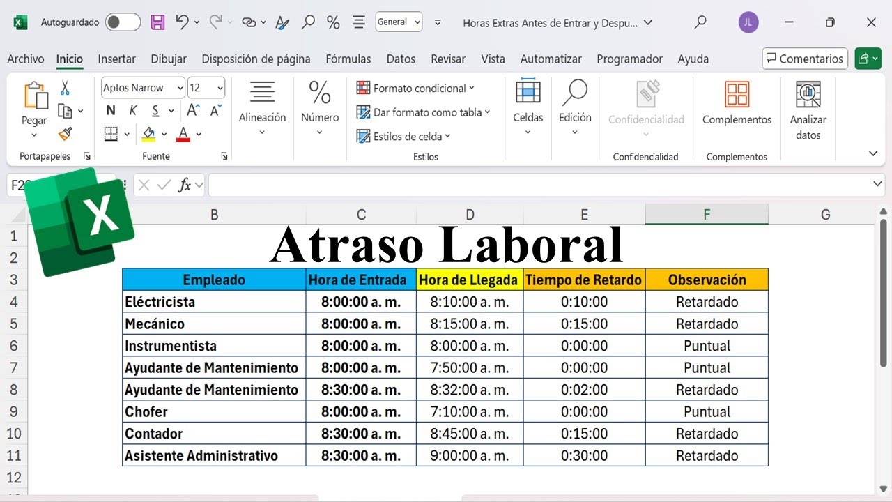Decrease font size with smaller A icon
The image size is (892, 502).
tap(215, 110)
